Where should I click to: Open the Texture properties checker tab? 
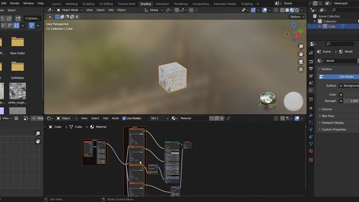click(x=311, y=160)
